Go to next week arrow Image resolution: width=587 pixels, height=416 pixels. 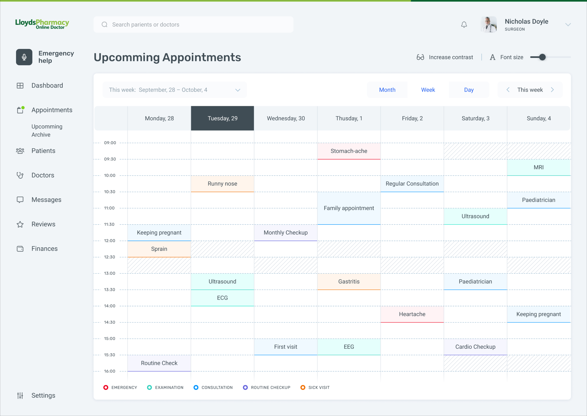click(552, 90)
